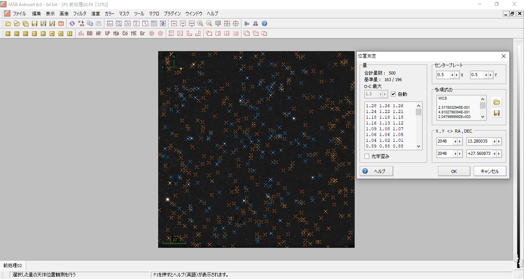Apply the LP low-pass filter icon
This screenshot has height=279, width=524.
(107, 33)
